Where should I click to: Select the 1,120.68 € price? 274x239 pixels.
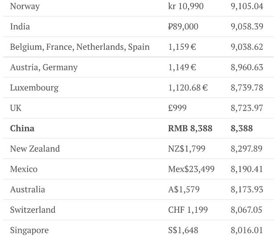coord(188,88)
